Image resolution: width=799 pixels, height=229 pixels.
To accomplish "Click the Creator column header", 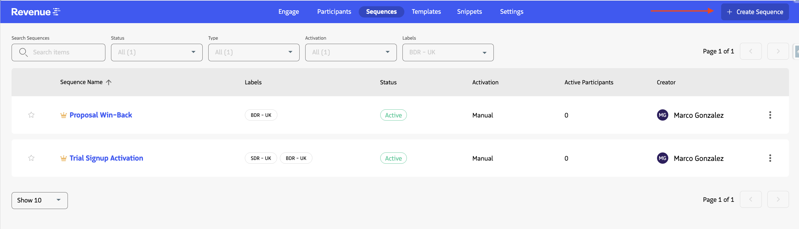I will (666, 82).
